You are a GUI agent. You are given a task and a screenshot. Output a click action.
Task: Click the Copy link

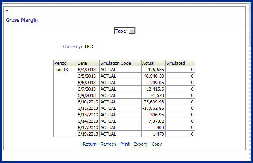(x=157, y=144)
